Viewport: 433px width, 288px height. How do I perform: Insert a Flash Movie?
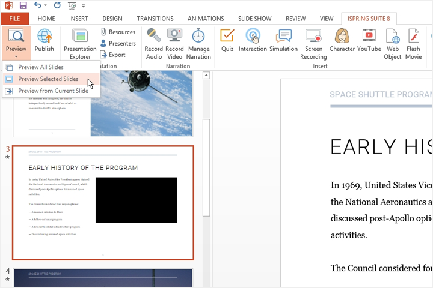(x=413, y=44)
